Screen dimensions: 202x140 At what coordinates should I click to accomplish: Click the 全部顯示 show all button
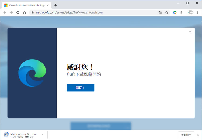tap(186, 135)
